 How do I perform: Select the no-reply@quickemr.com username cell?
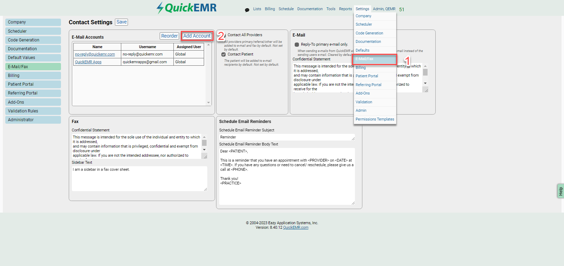coord(147,54)
